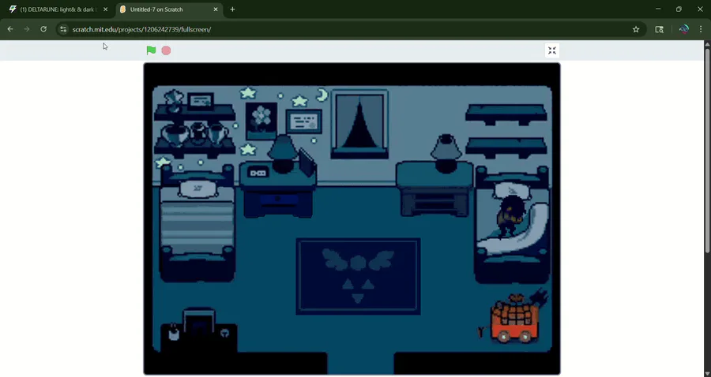Image resolution: width=711 pixels, height=377 pixels.
Task: Minimize the browser window
Action: pos(658,9)
